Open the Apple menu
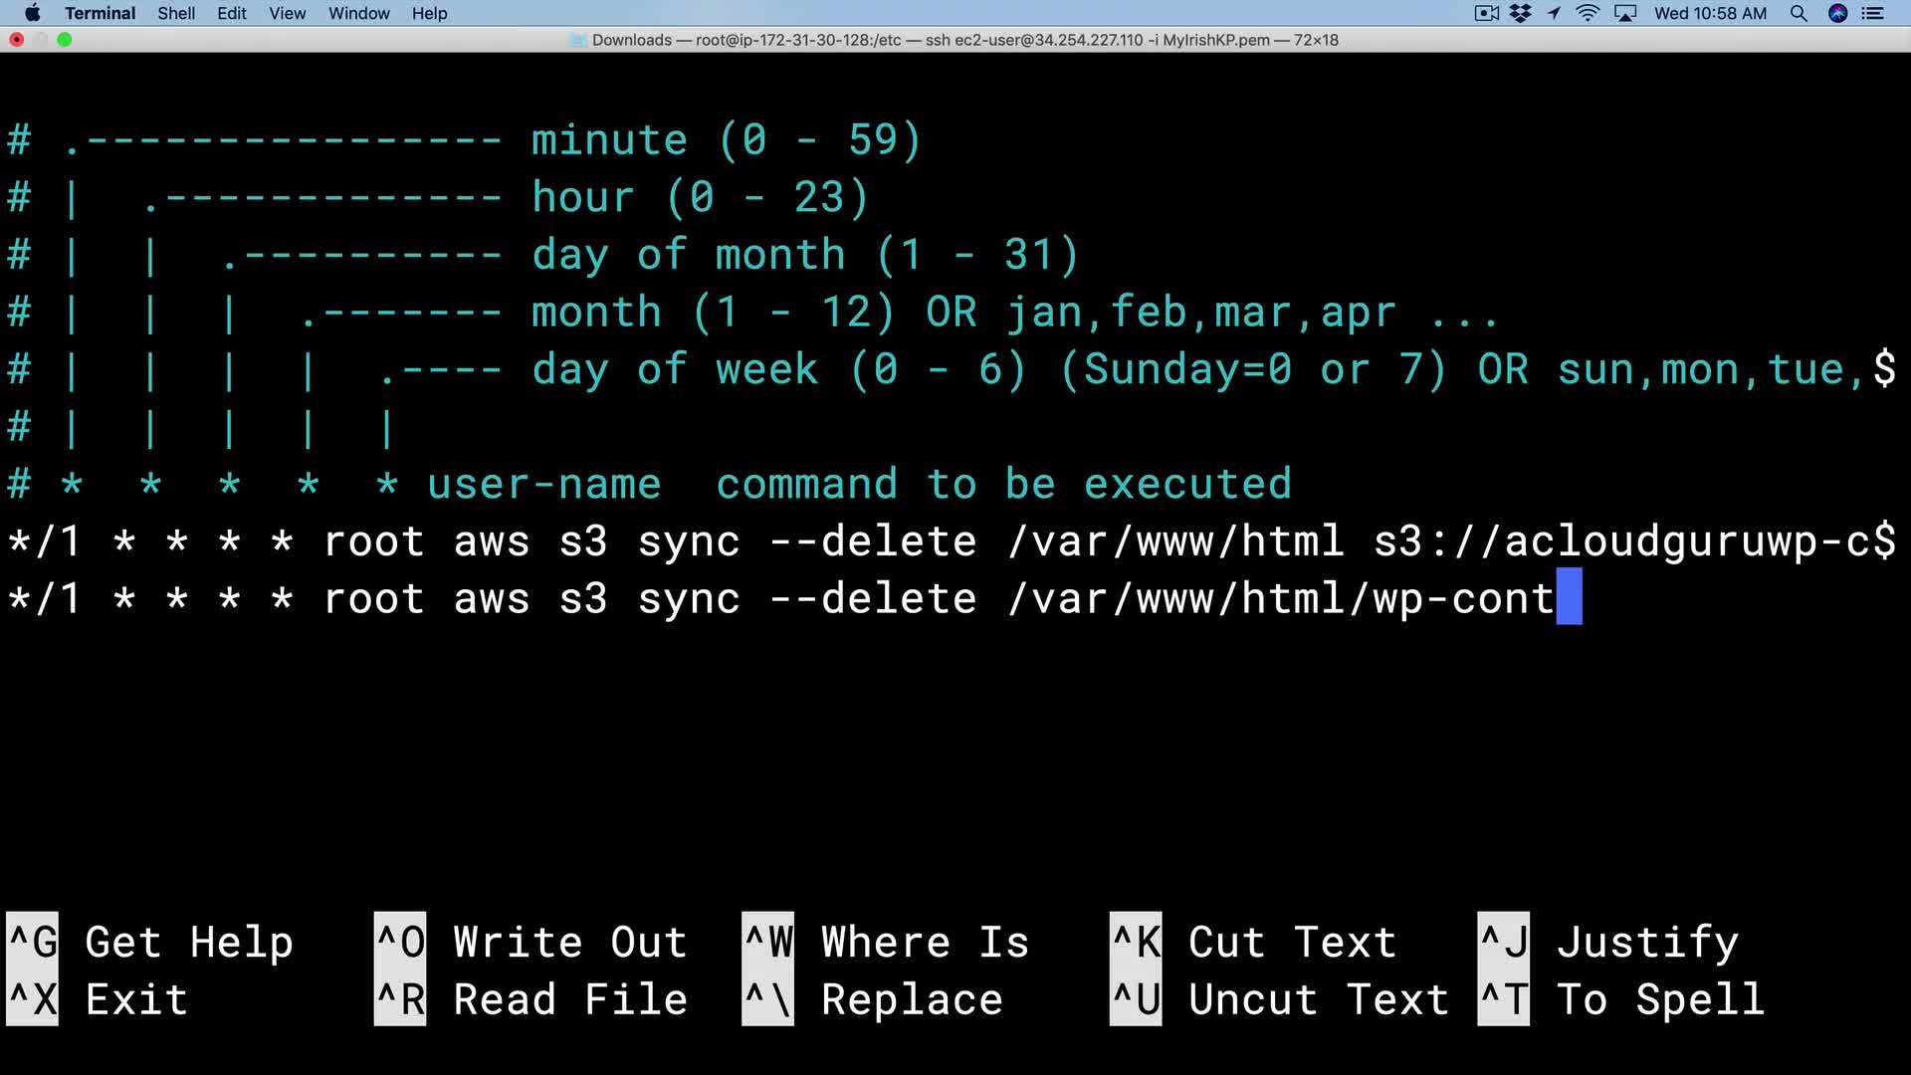The width and height of the screenshot is (1911, 1075). click(x=32, y=13)
